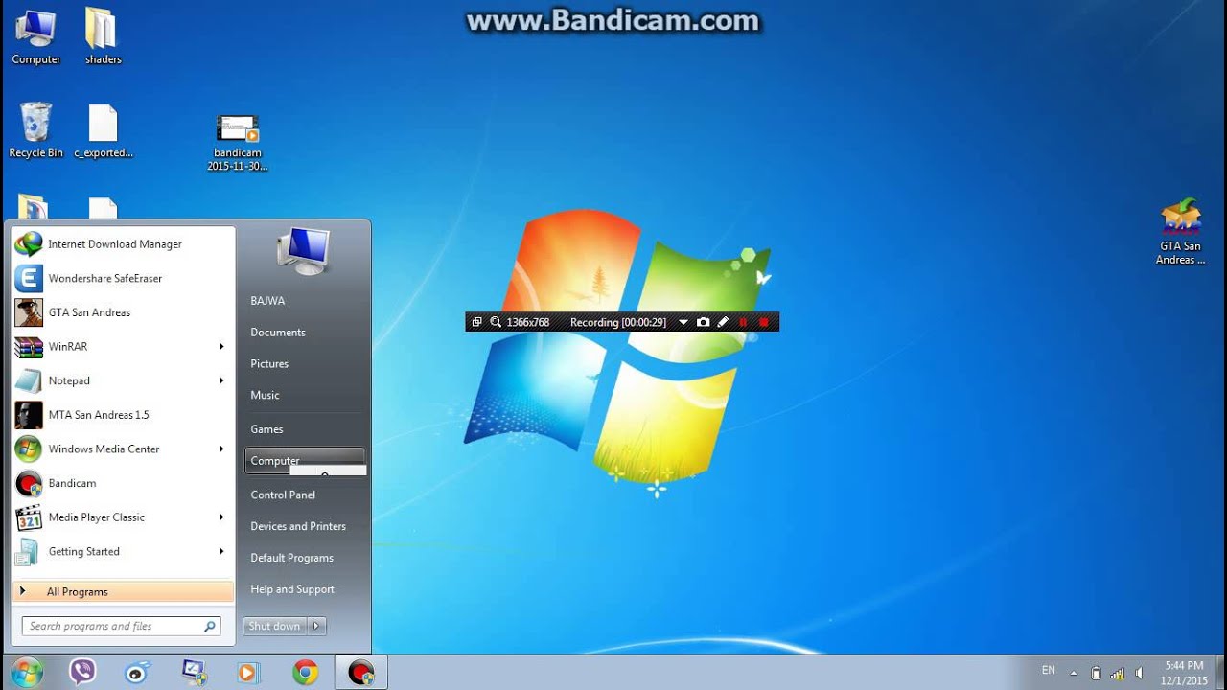
Task: Show hidden icons in the system tray
Action: coord(1074,673)
